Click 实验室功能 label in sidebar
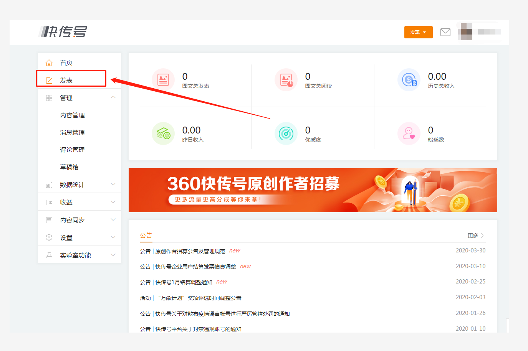This screenshot has width=528, height=351. point(76,255)
